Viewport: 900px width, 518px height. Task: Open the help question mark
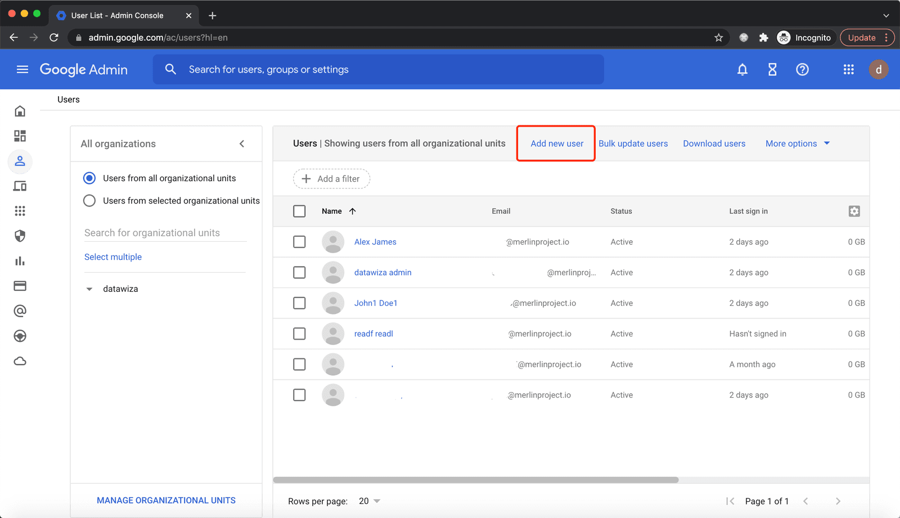coord(802,69)
